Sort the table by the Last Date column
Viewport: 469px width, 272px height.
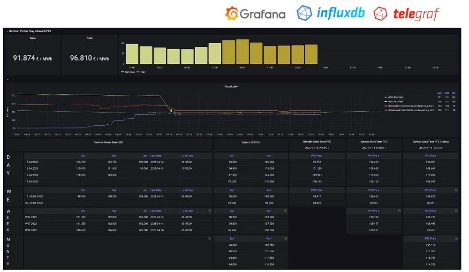pos(156,156)
